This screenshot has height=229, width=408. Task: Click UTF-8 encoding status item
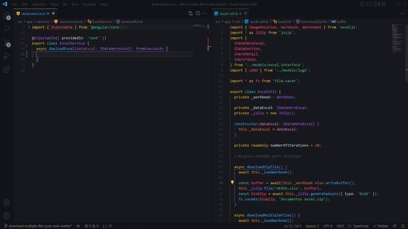[328, 226]
